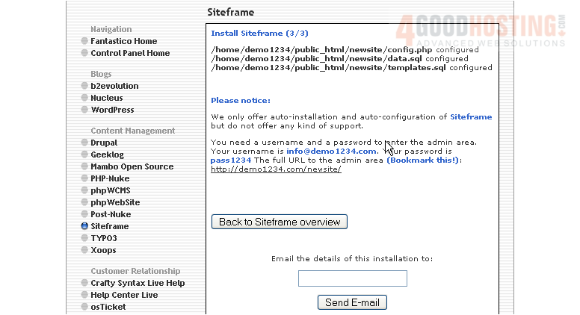
Task: Click the bullet icon next to PHP-Nuke
Action: [x=84, y=179]
